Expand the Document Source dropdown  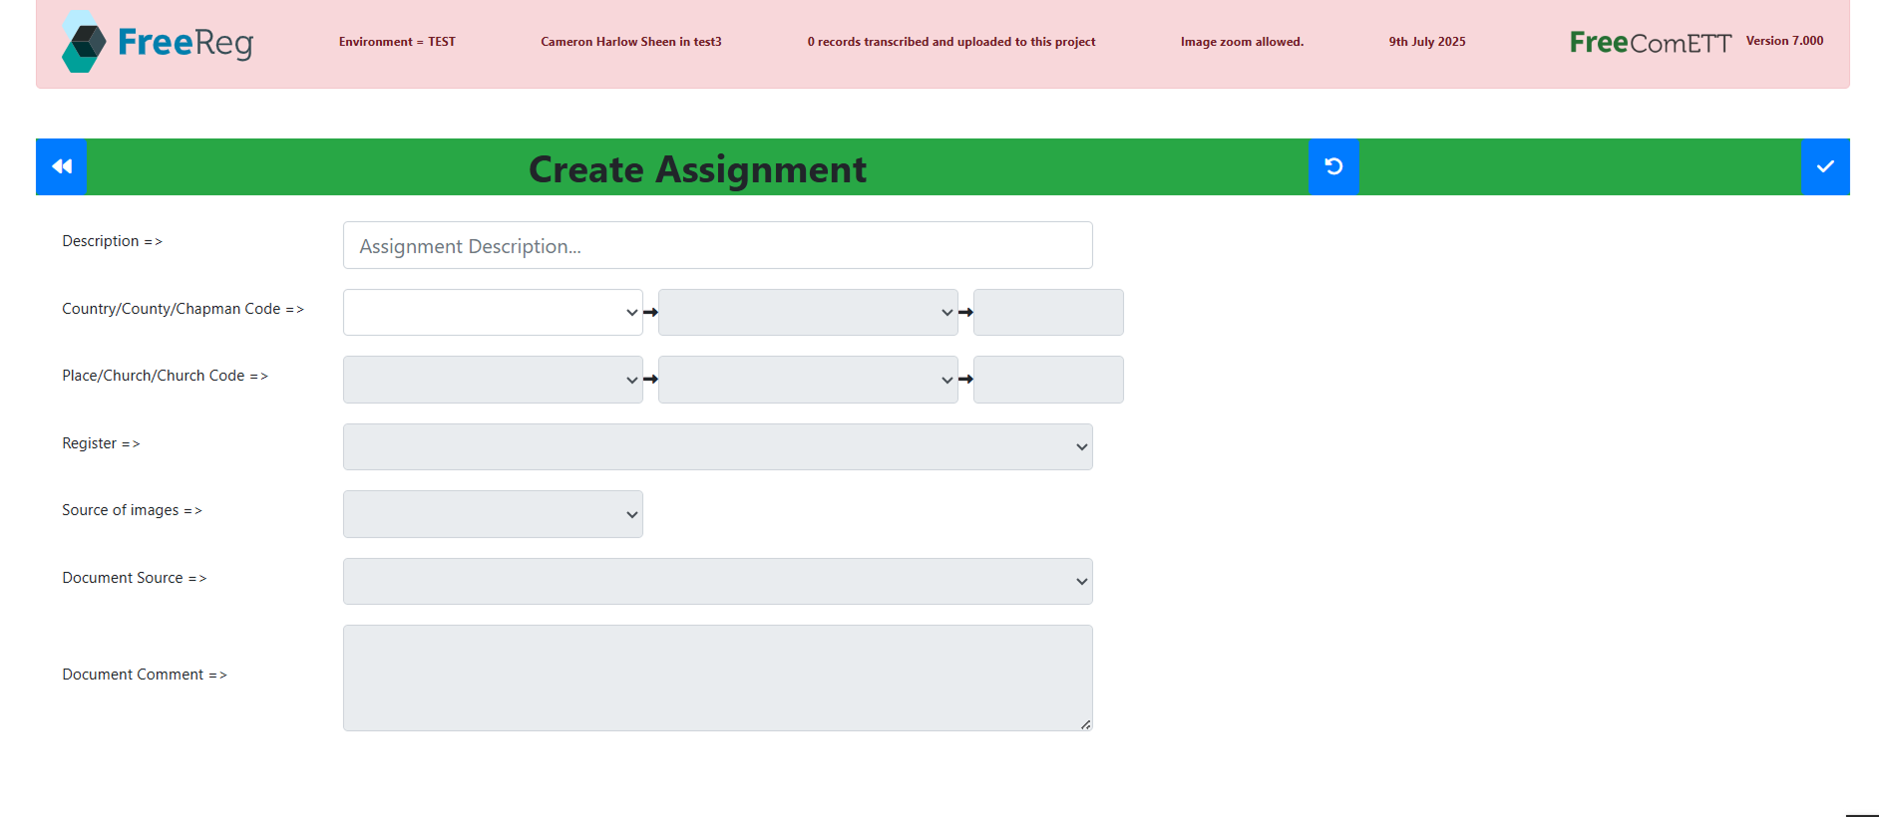click(718, 581)
